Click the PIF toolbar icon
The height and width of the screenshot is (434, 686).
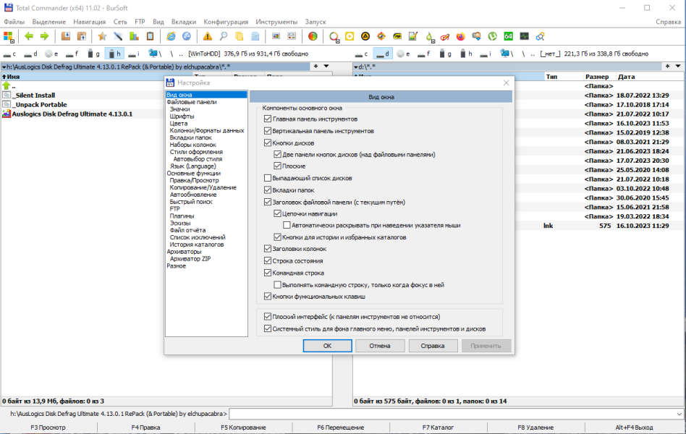397,36
